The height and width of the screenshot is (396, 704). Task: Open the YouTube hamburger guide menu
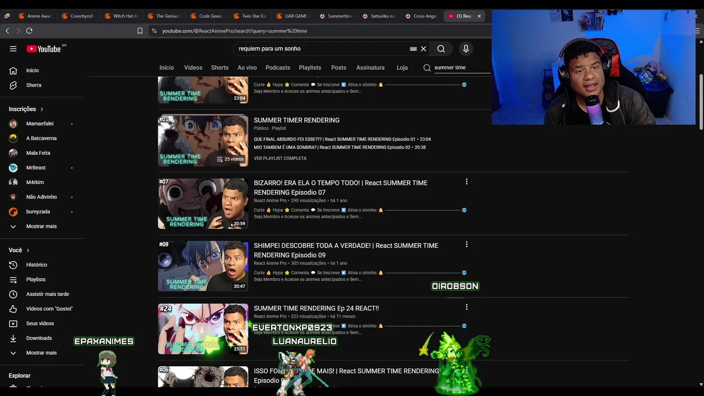click(x=13, y=49)
